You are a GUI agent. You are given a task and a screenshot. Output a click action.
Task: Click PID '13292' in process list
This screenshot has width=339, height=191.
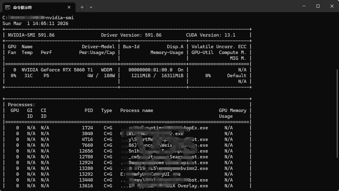pyautogui.click(x=86, y=174)
